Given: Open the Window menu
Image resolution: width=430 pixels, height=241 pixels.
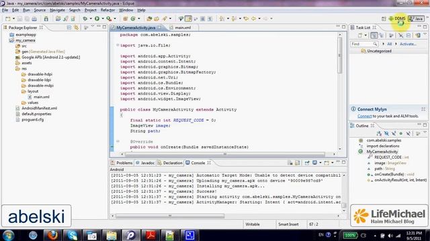Looking at the screenshot, I should [126, 10].
